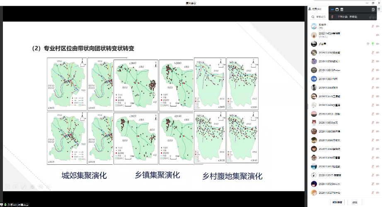The image size is (382, 207).
Task: Close the meeting window
Action: pyautogui.click(x=378, y=2)
